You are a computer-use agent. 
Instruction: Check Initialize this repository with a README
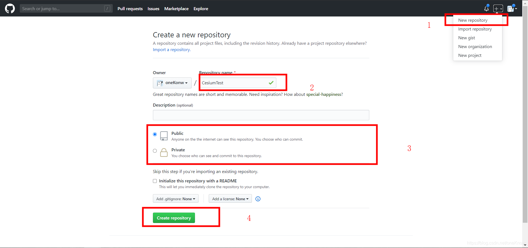[x=155, y=181]
